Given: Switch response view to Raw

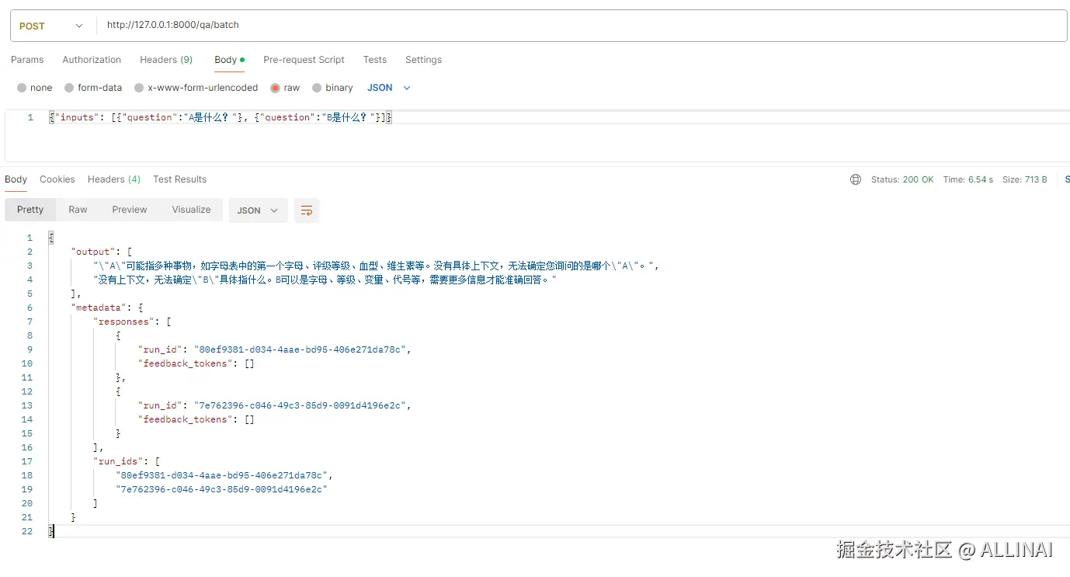Looking at the screenshot, I should 78,210.
